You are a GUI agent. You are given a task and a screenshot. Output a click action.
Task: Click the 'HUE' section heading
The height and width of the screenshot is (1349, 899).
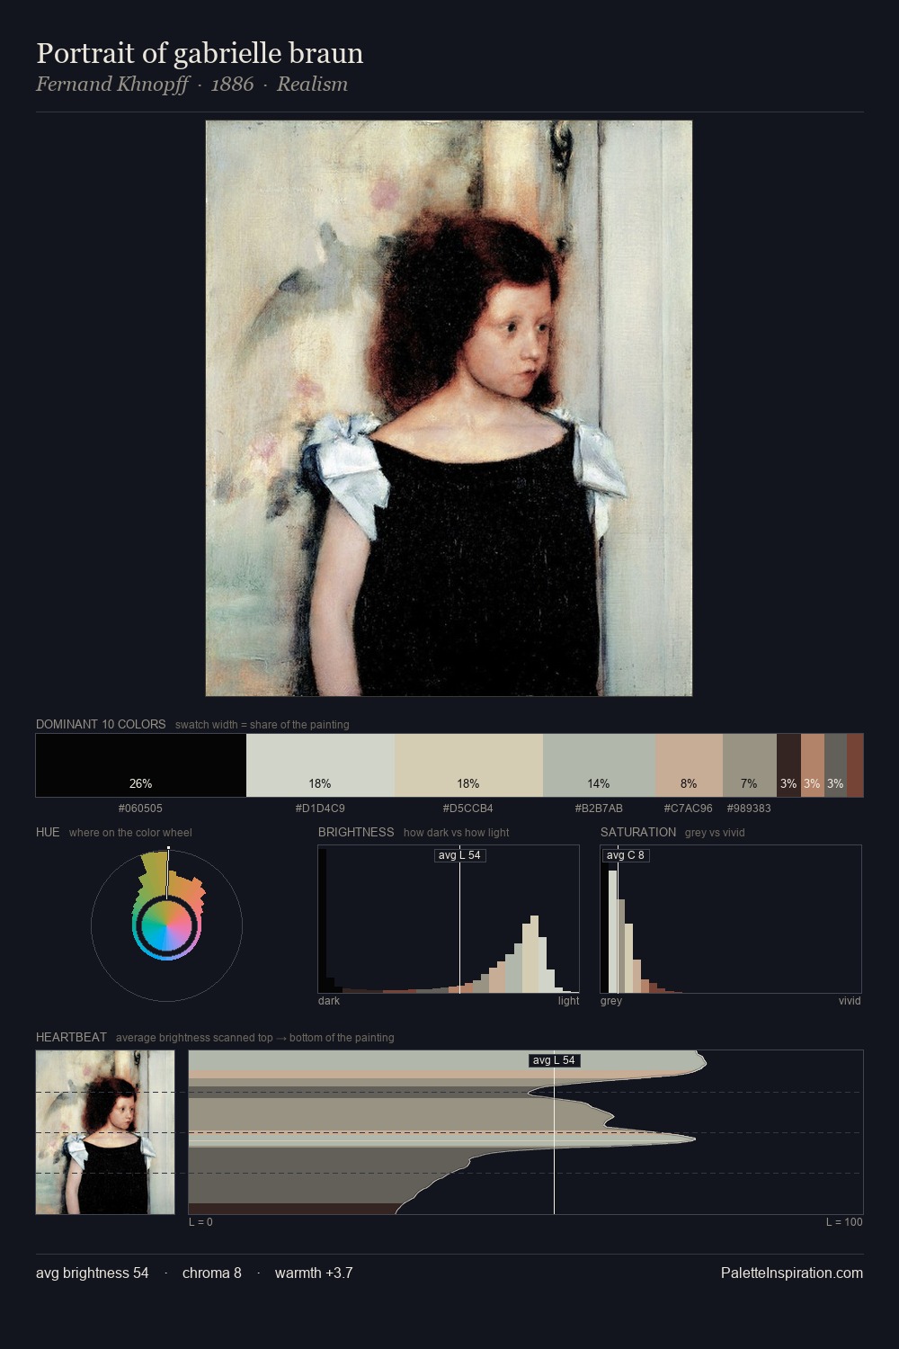pyautogui.click(x=48, y=832)
